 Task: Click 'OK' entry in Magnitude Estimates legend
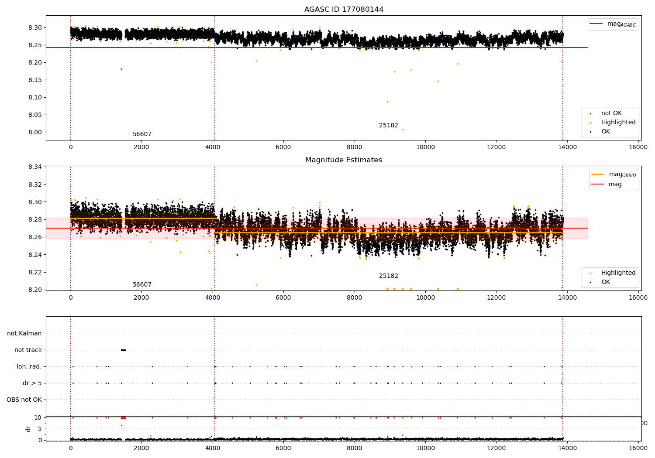606,282
